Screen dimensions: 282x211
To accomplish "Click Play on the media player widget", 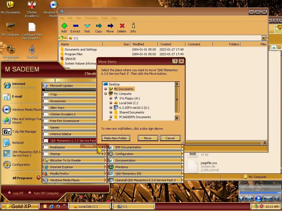I will tap(258, 198).
